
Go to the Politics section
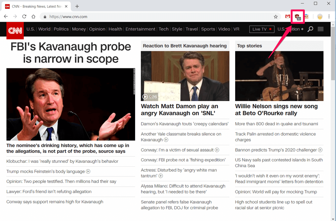point(61,29)
